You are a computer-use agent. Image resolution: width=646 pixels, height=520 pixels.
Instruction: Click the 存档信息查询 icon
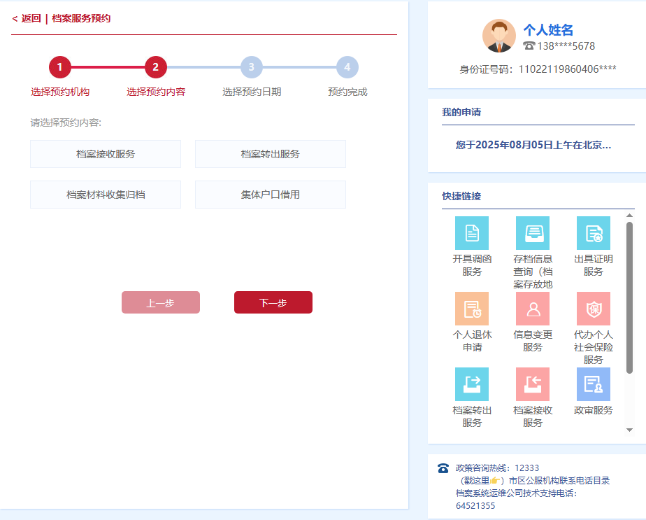(533, 233)
